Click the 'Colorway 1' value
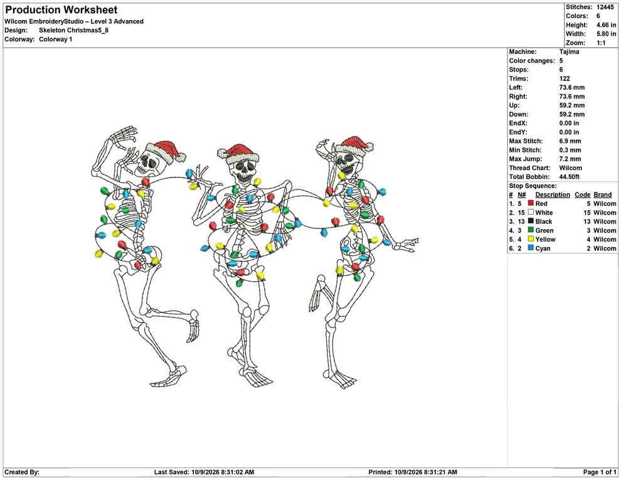Screen dimensions: 621x478 [x=55, y=40]
